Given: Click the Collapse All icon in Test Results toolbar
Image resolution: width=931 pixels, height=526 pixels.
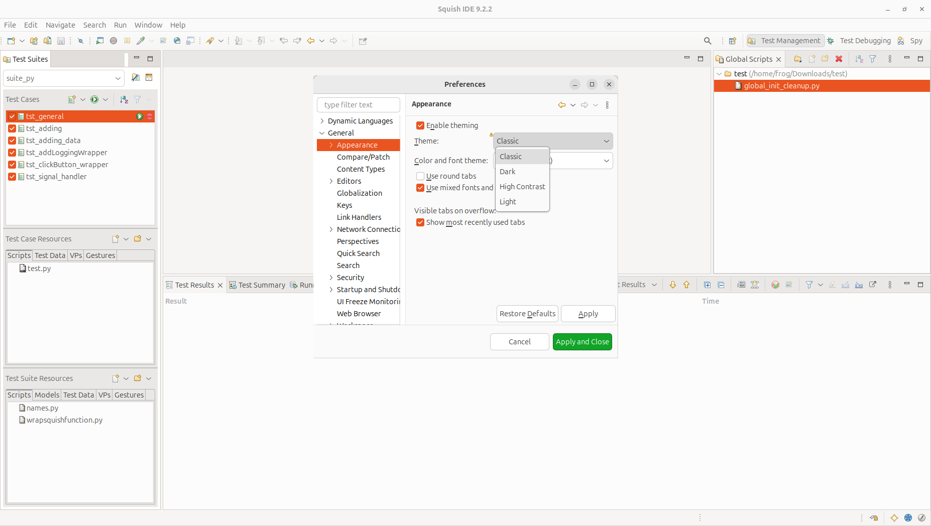Looking at the screenshot, I should pos(721,285).
